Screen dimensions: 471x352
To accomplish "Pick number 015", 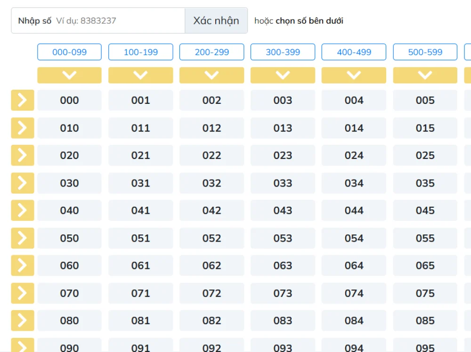I will coord(425,128).
